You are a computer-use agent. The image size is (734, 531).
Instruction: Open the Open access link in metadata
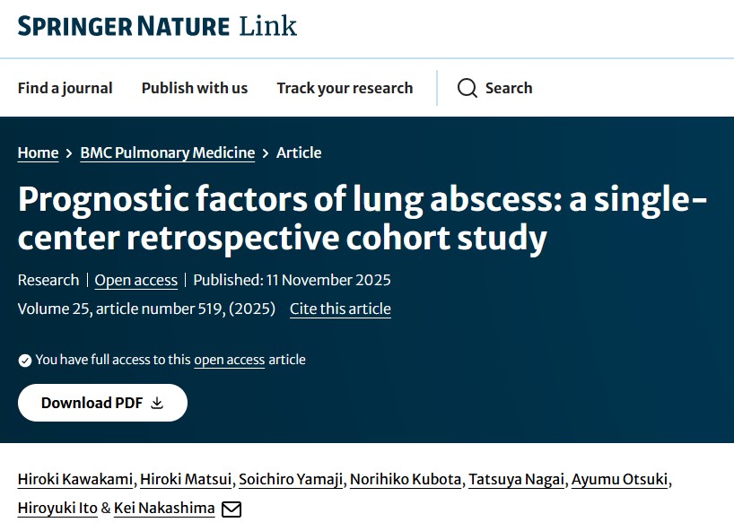click(x=136, y=280)
